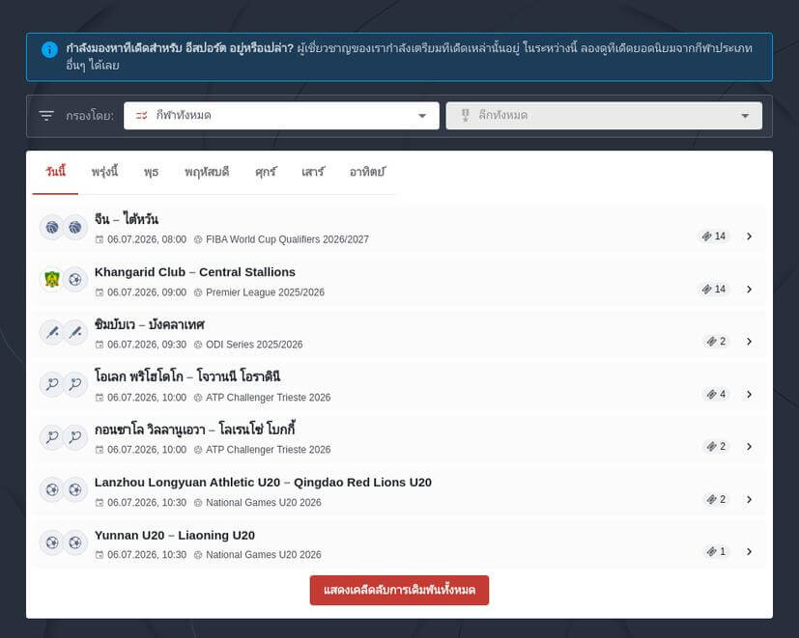Open the ซิมบับเว – บังคลาเทศ match

[150, 325]
